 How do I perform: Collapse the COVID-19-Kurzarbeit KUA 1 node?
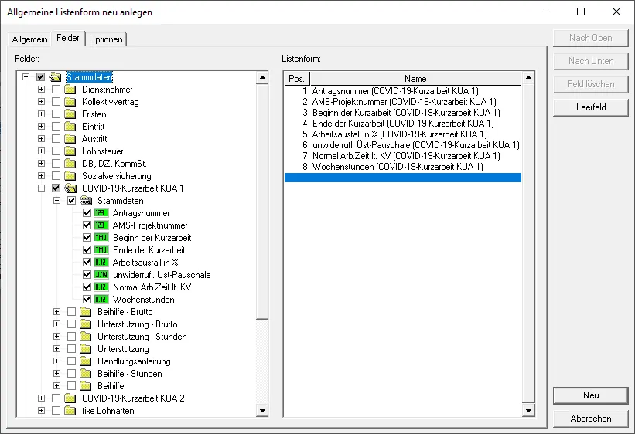click(x=41, y=188)
